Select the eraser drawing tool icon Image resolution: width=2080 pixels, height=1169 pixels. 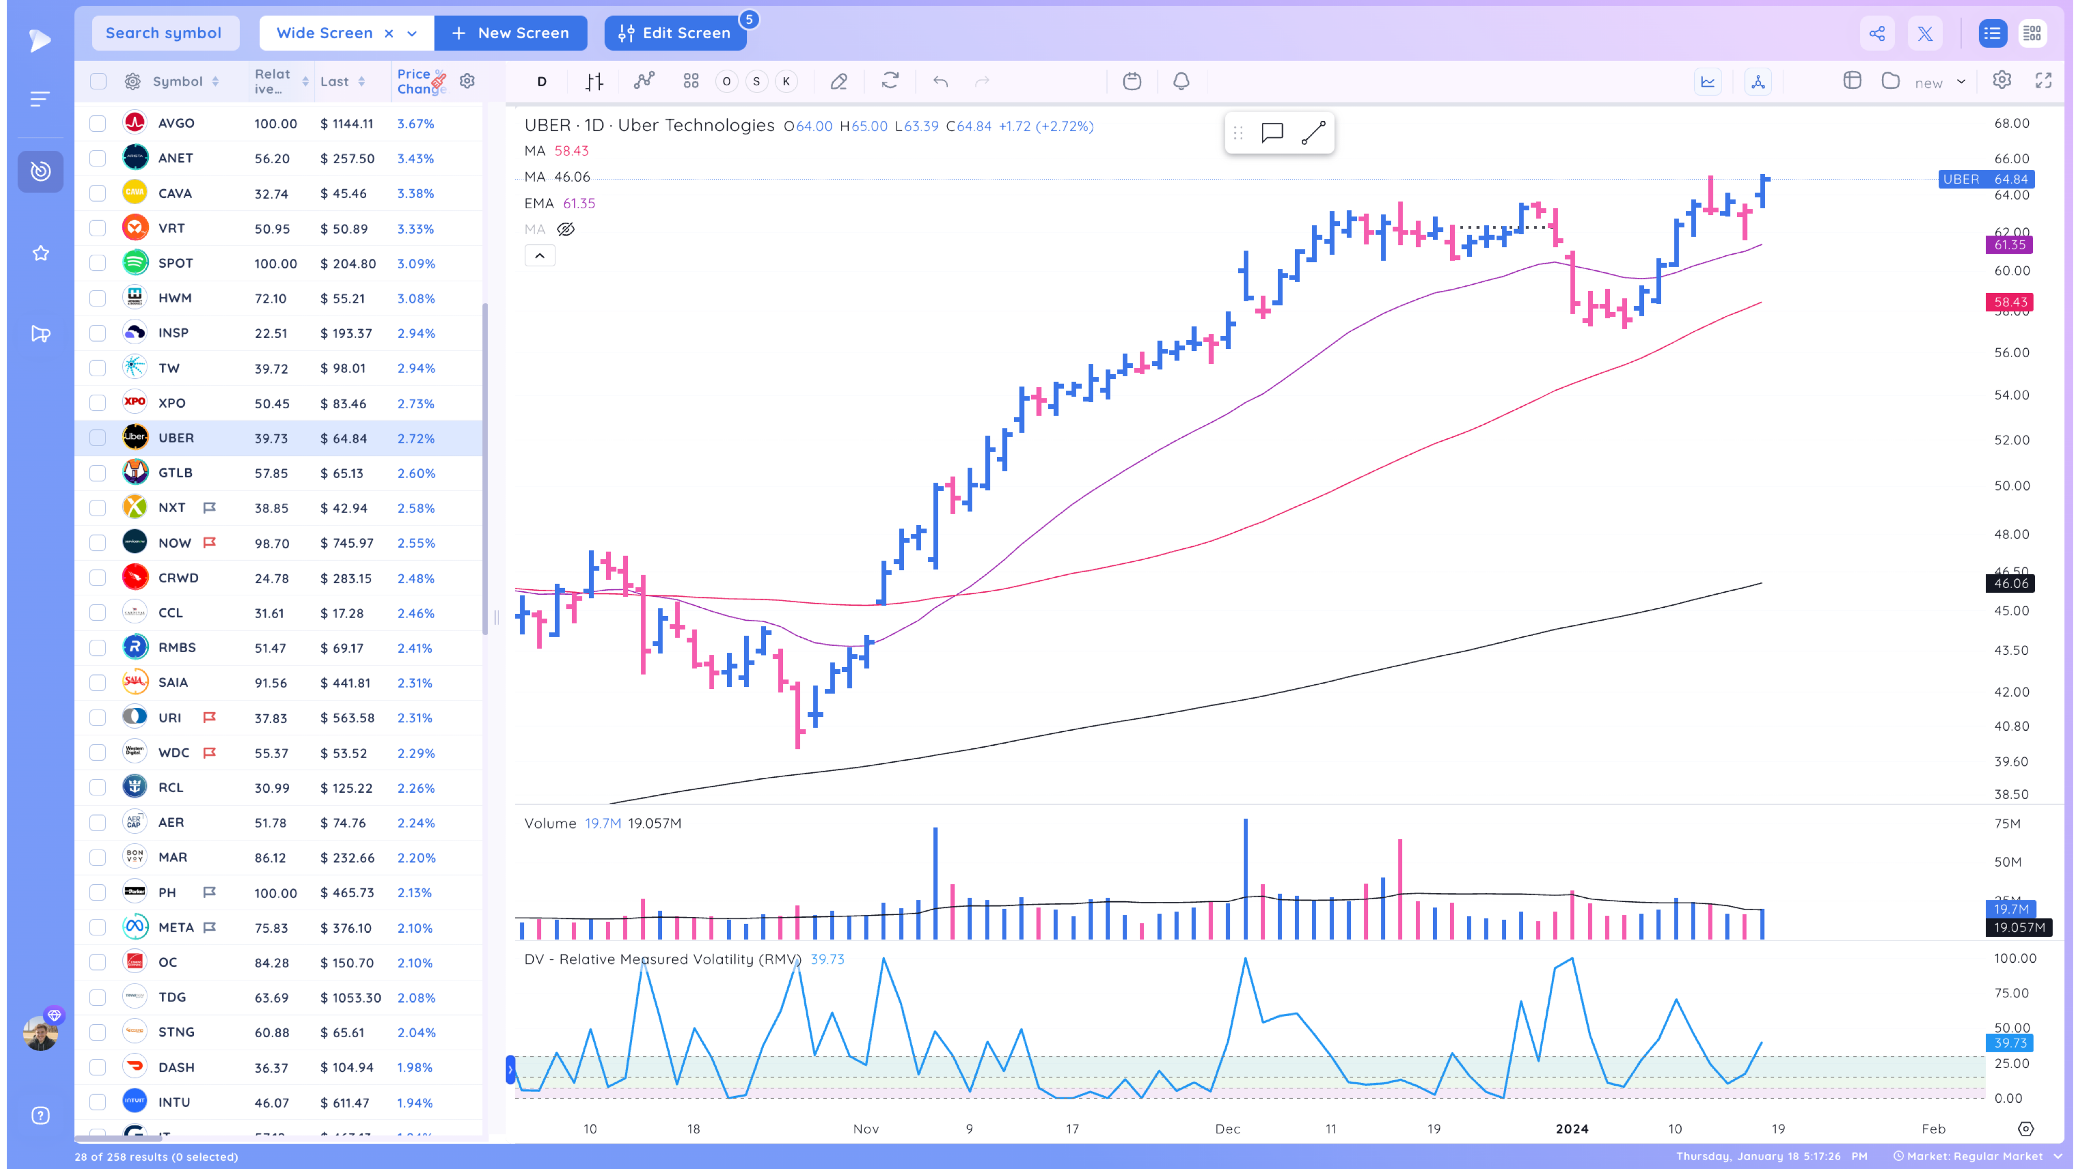coord(839,82)
